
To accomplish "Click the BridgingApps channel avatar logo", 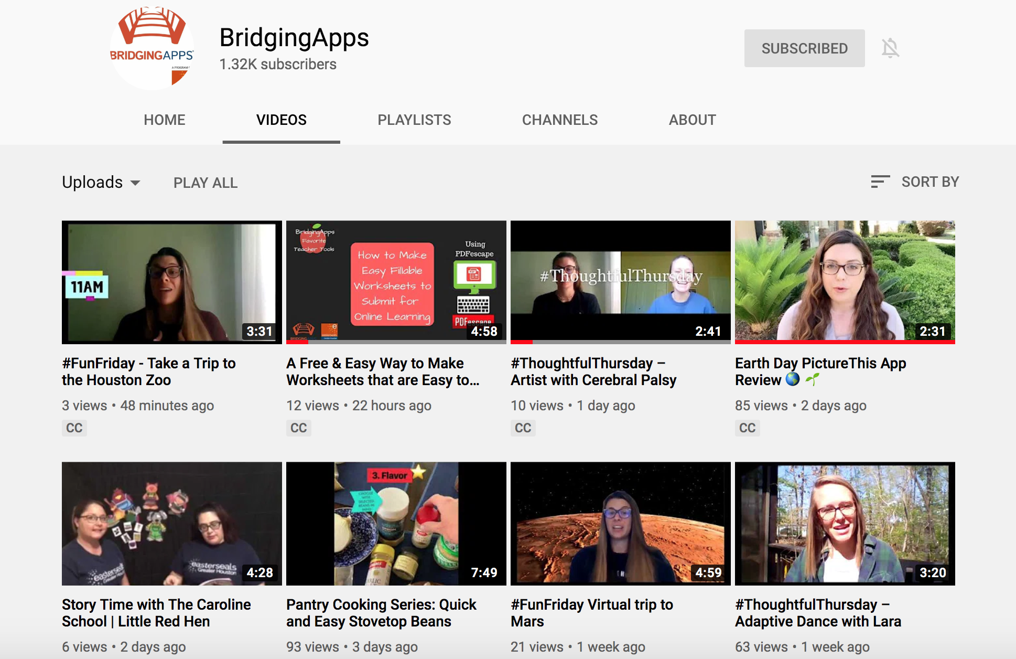I will [152, 48].
